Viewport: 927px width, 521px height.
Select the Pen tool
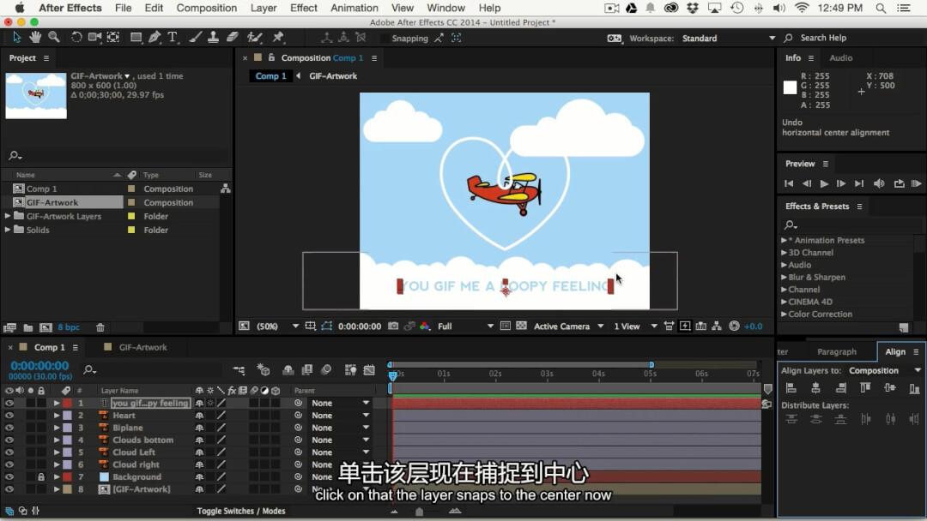pyautogui.click(x=154, y=37)
